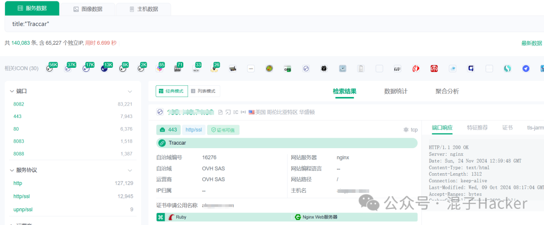Select the related icon with 13K count
544x225 pixels.
click(105, 68)
